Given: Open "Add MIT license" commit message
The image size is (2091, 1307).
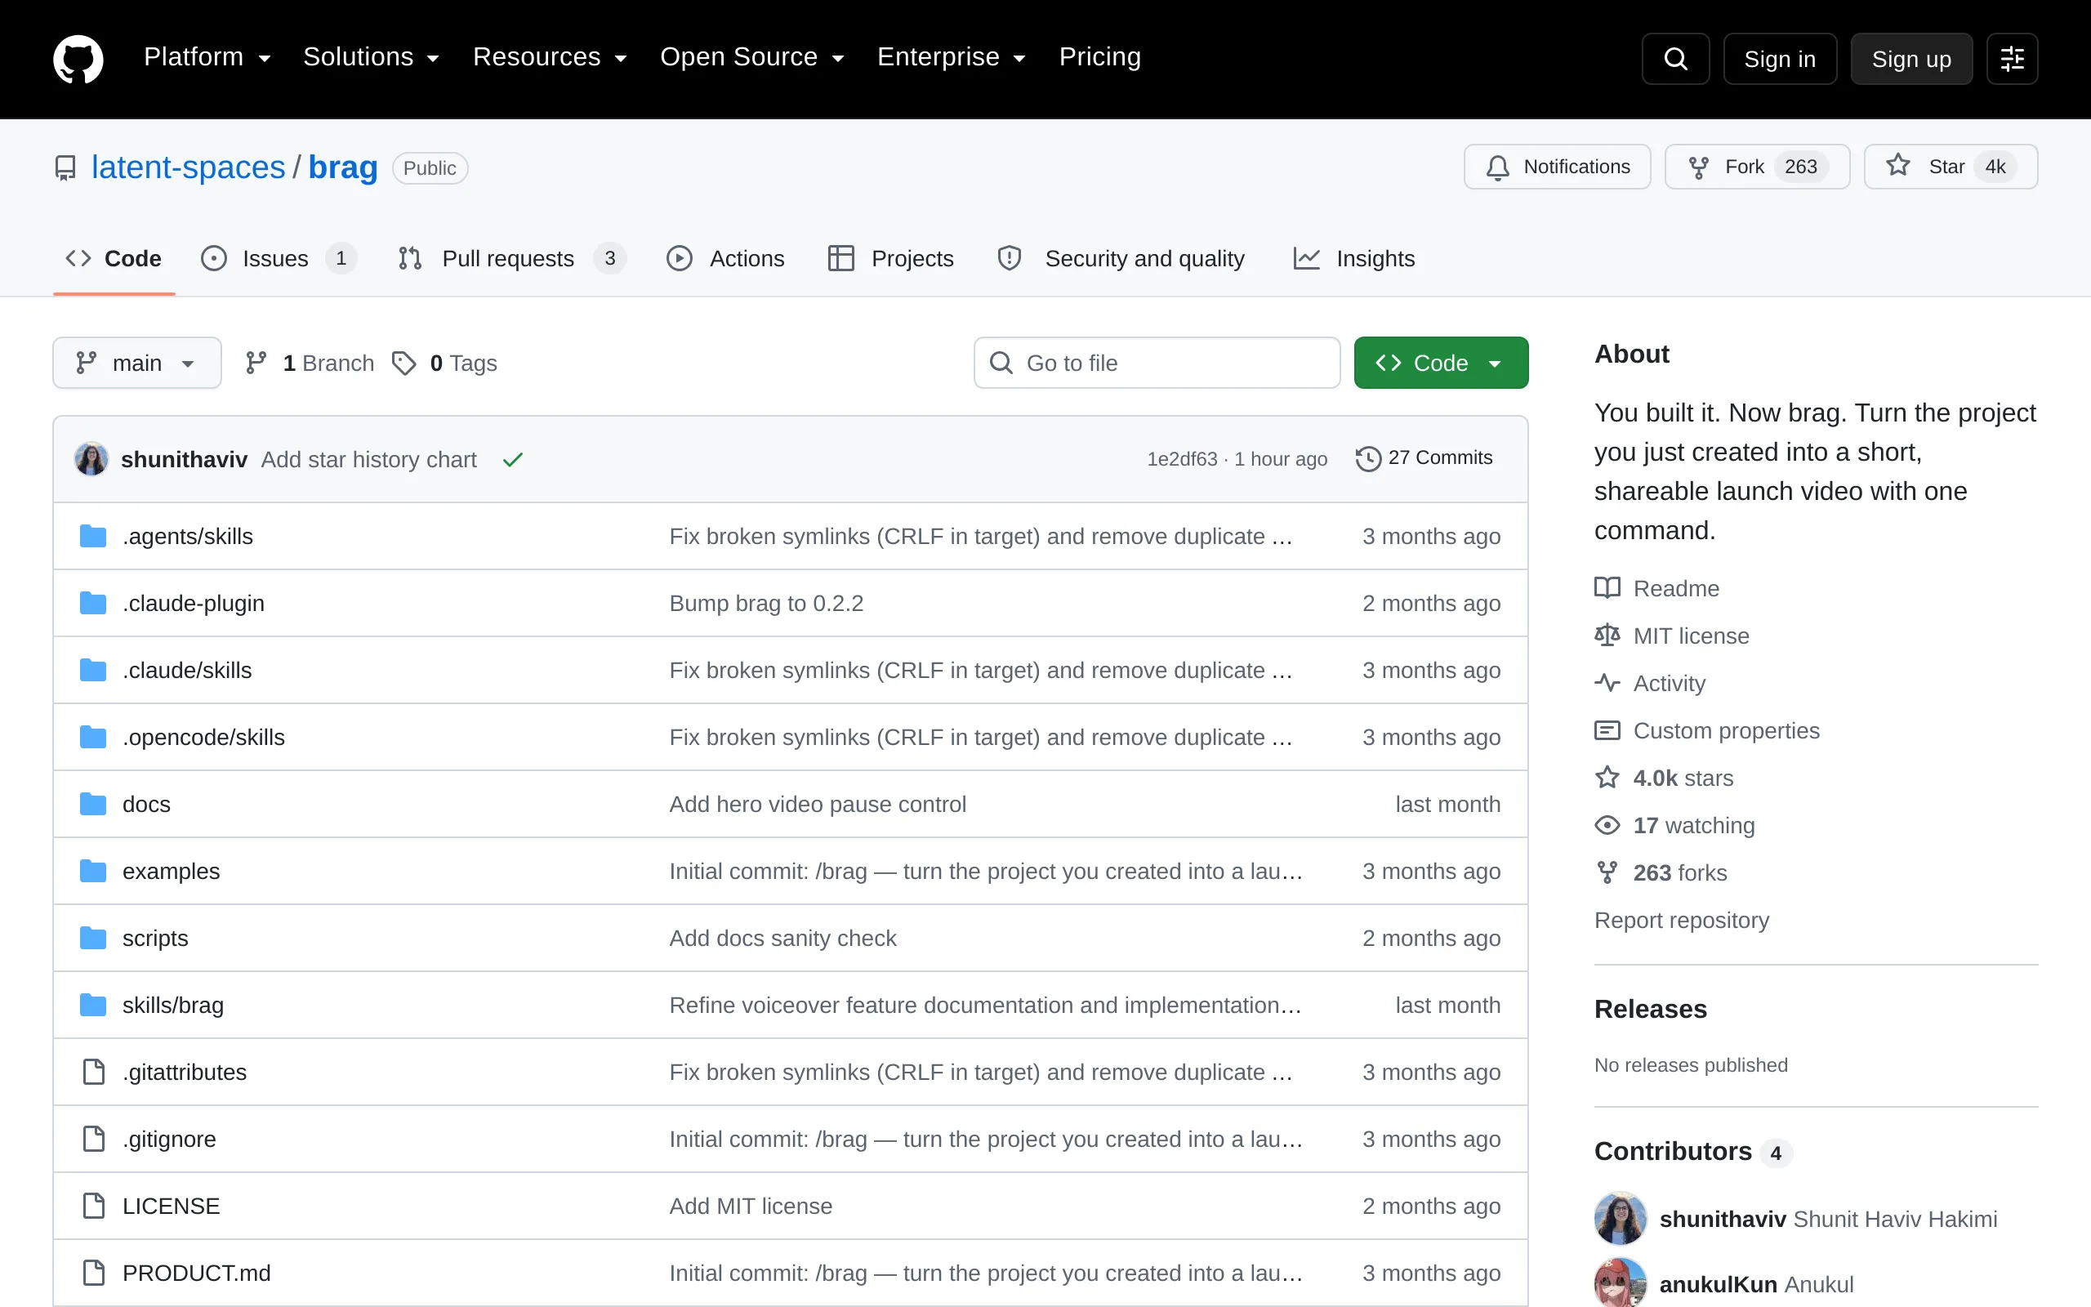Looking at the screenshot, I should (x=751, y=1206).
